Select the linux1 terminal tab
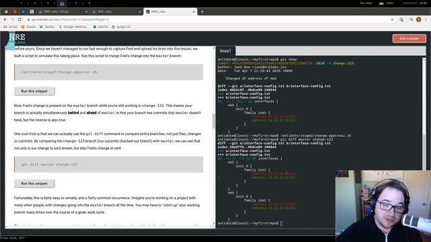The image size is (431, 242). (x=226, y=51)
